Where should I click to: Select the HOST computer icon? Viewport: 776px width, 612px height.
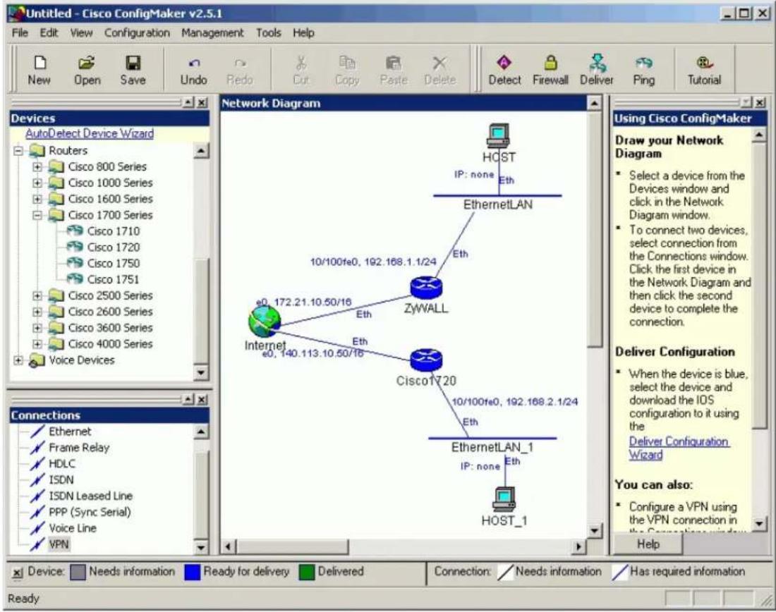[x=498, y=137]
